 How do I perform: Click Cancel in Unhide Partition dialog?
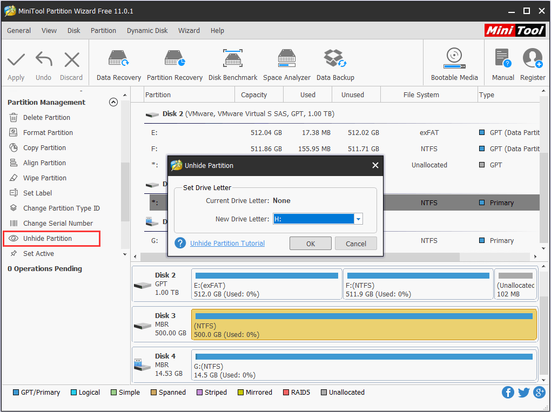pyautogui.click(x=355, y=244)
